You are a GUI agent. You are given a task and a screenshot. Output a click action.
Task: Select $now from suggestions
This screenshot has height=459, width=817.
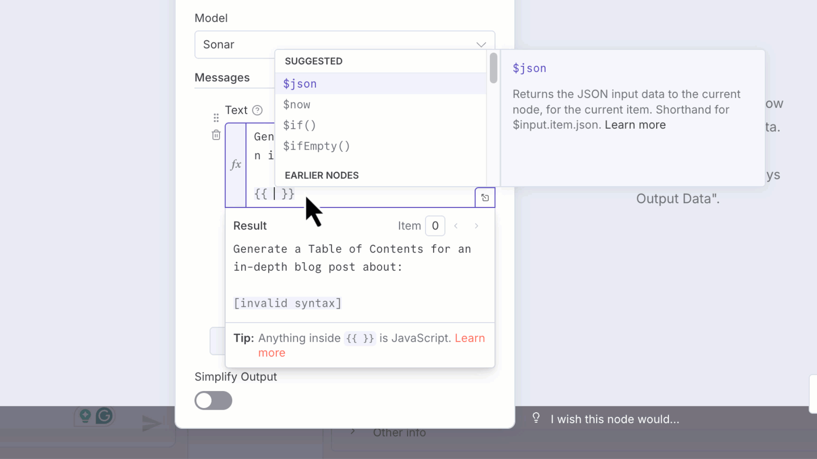coord(297,105)
